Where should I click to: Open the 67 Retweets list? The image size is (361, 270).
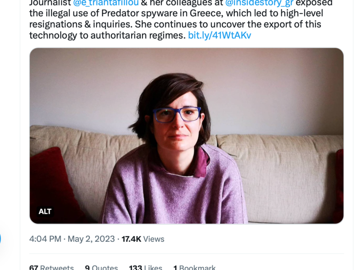pos(51,267)
